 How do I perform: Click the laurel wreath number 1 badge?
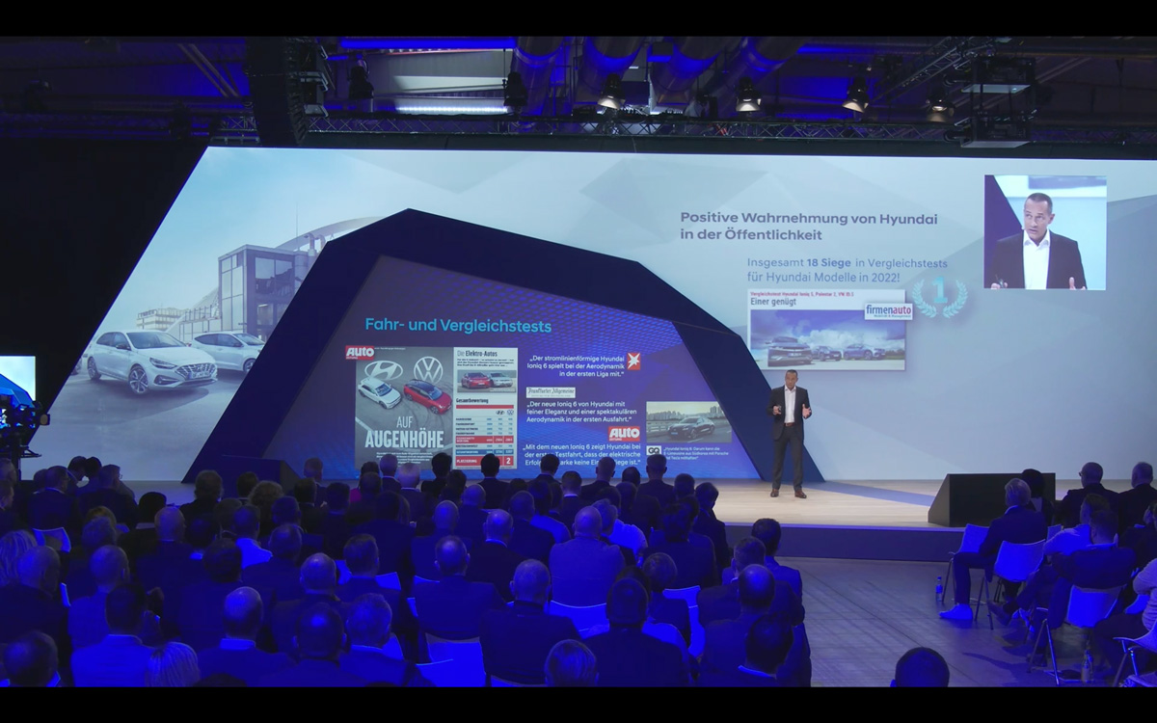pos(939,298)
